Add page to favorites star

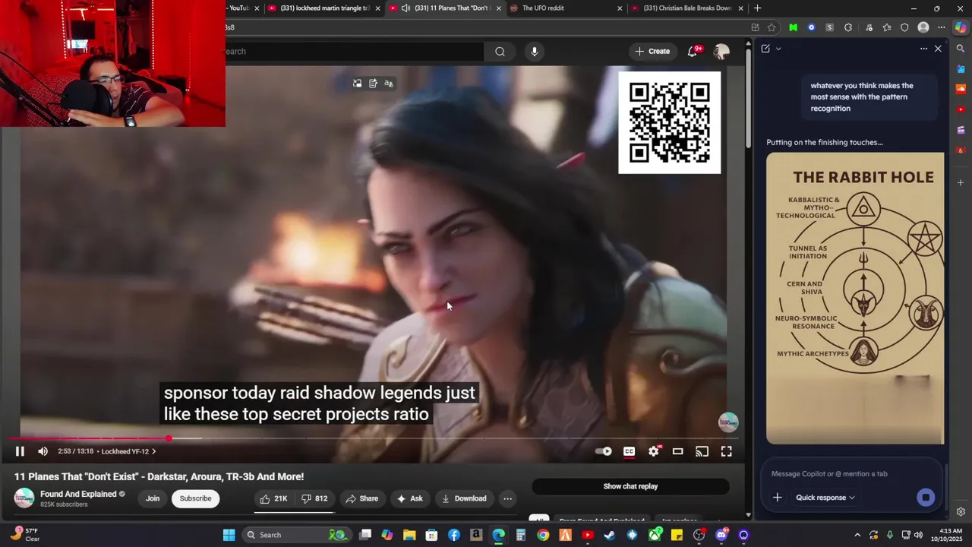[772, 27]
